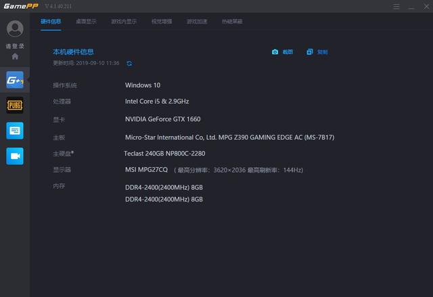Screen dimensions: 433x297
Task: Click the 主板 label
Action: point(59,137)
